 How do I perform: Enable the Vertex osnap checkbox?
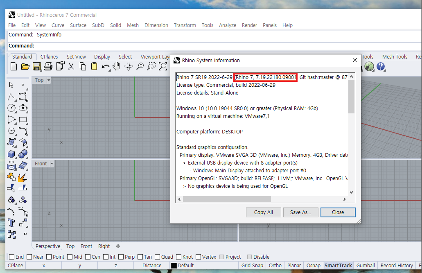click(x=199, y=257)
